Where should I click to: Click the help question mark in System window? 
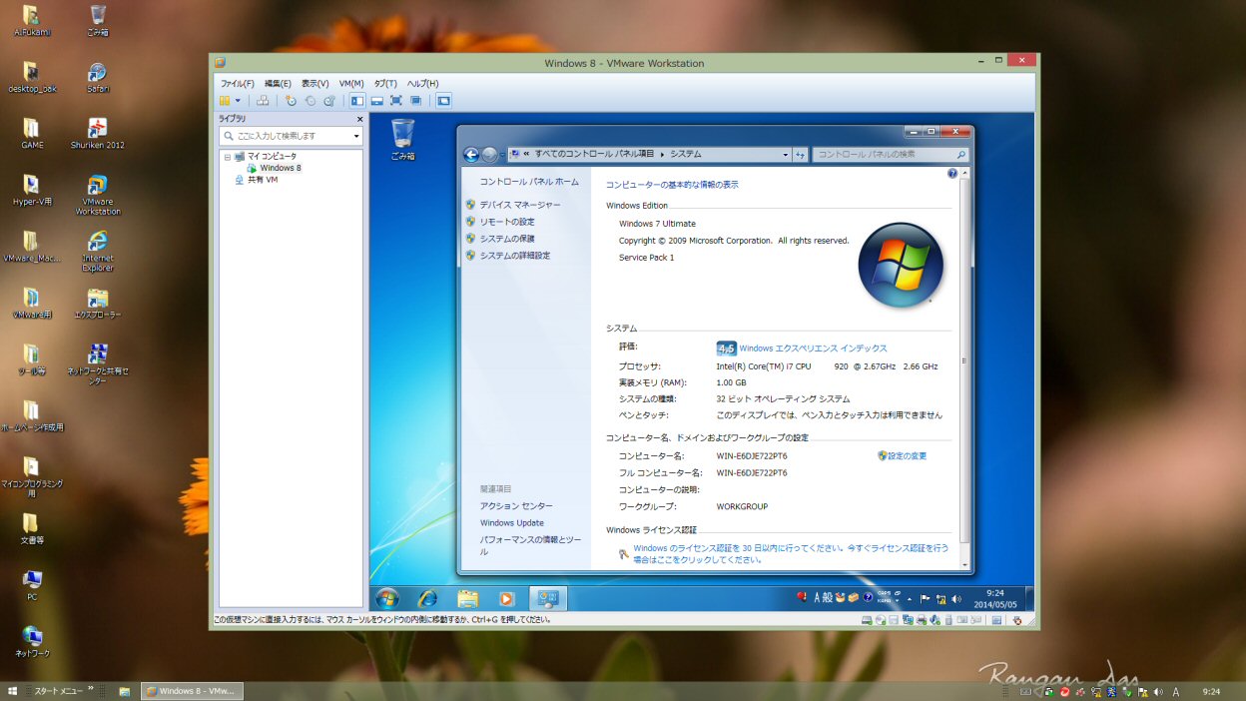[952, 174]
